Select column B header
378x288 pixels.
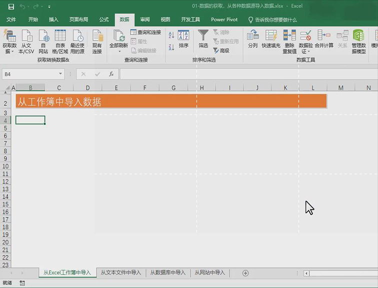[30, 87]
